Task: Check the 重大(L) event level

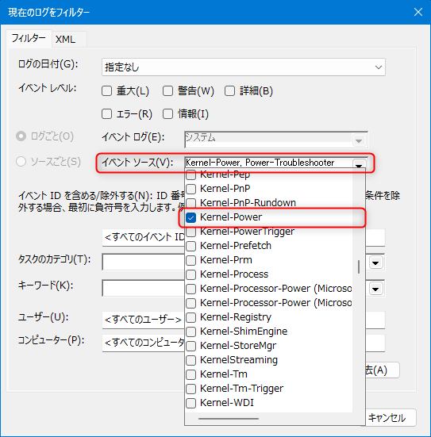Action: [106, 91]
